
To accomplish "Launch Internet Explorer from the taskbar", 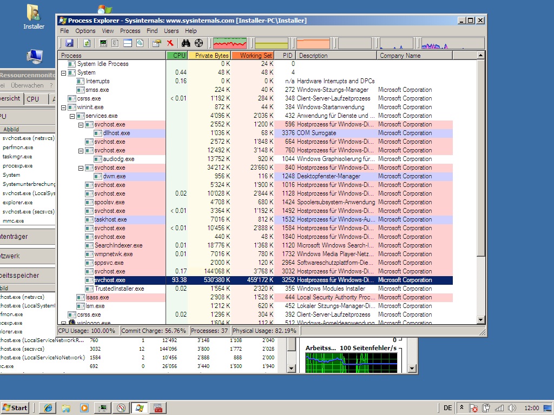I will [x=48, y=408].
